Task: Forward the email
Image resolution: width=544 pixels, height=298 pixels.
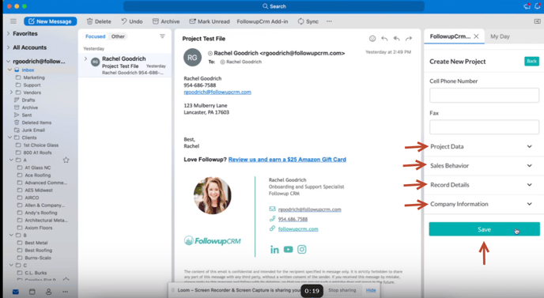Action: pos(409,39)
